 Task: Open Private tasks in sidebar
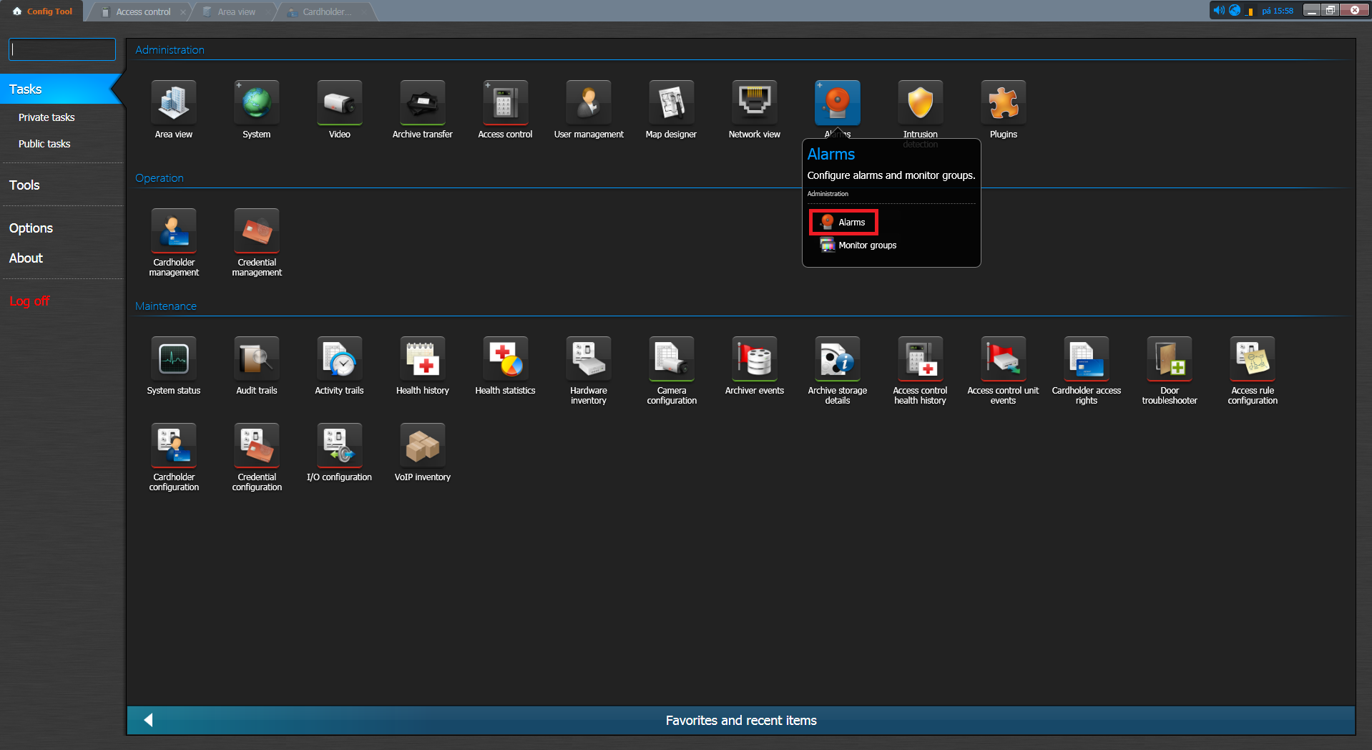pos(46,117)
